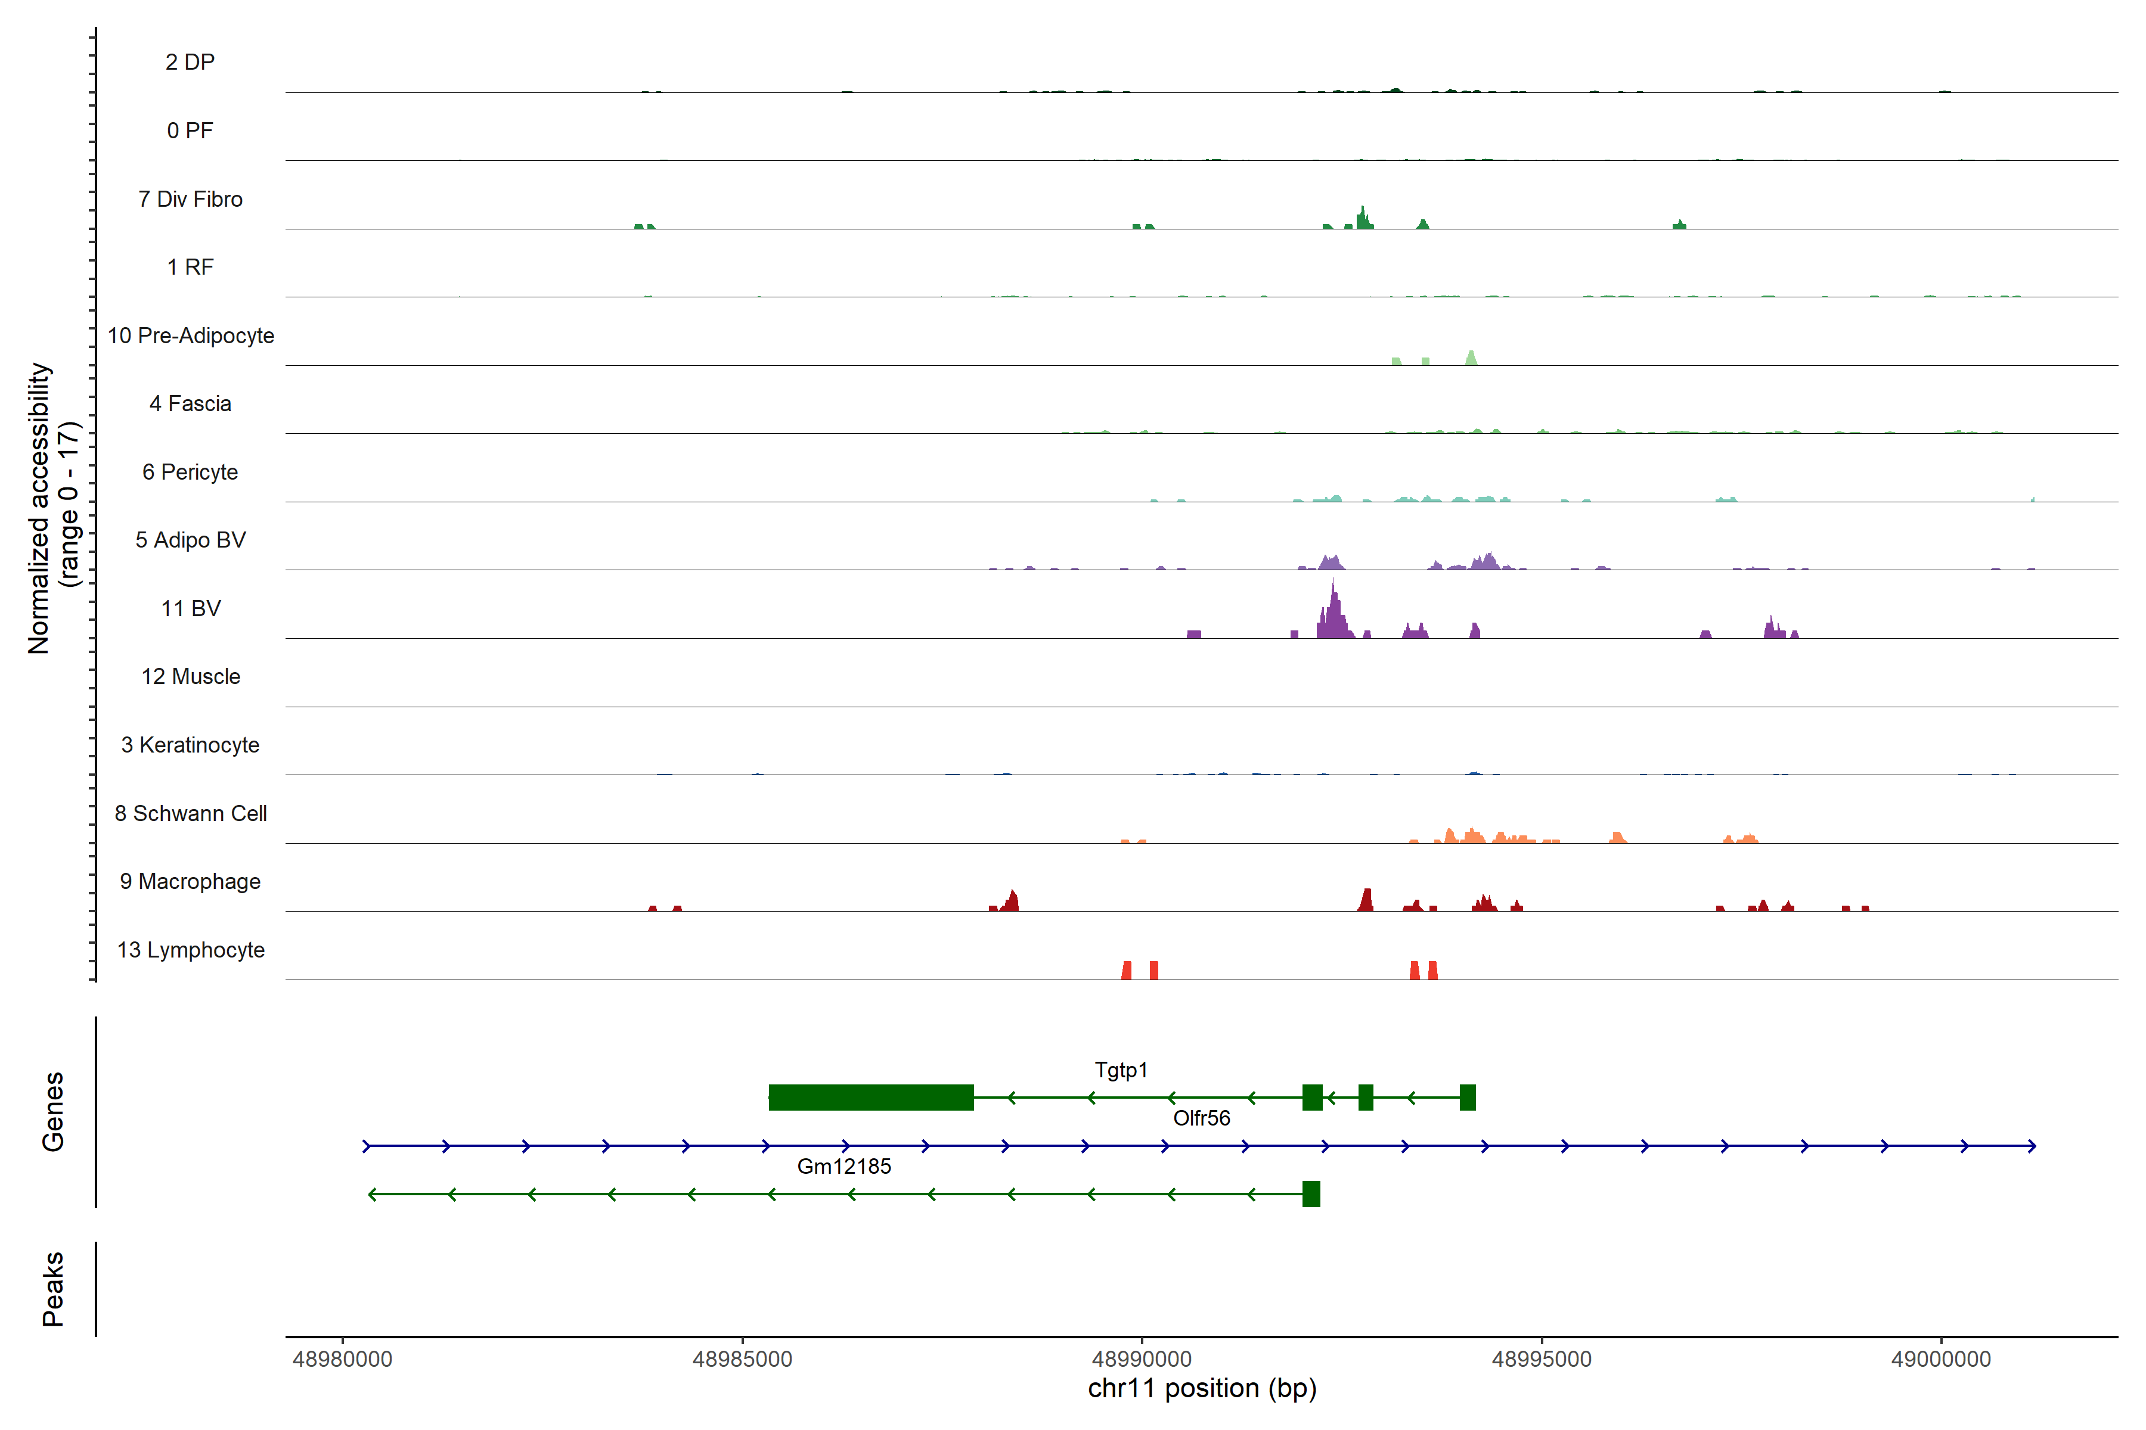
Task: Click the Gm12185 exon block at right end
Action: (1310, 1194)
